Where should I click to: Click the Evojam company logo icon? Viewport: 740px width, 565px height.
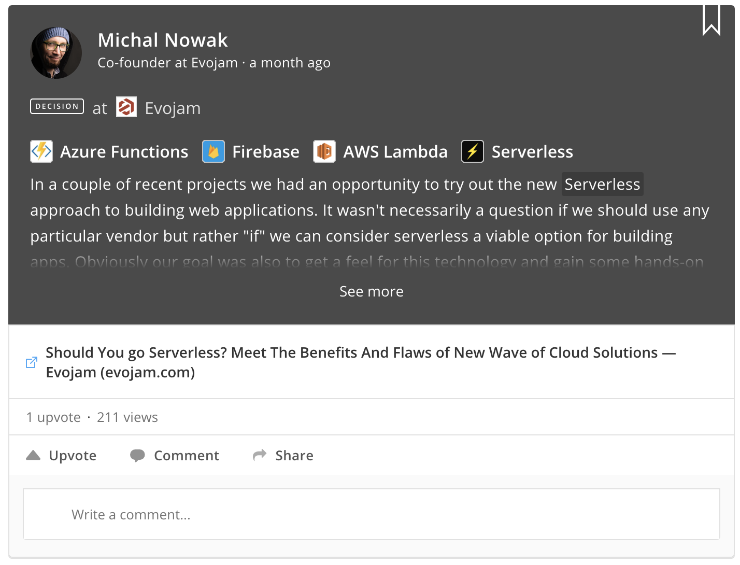pyautogui.click(x=126, y=107)
